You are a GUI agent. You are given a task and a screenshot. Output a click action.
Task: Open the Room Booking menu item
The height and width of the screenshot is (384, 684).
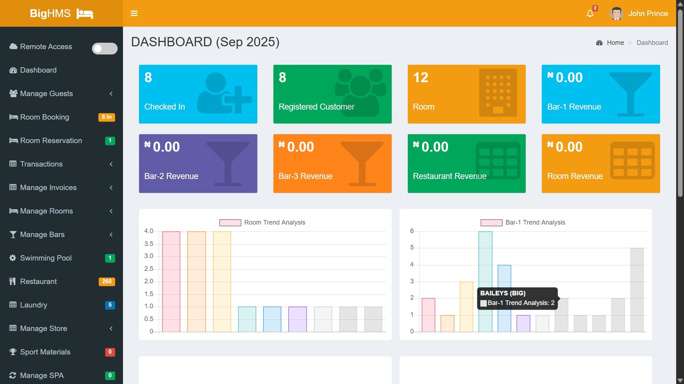coord(45,117)
